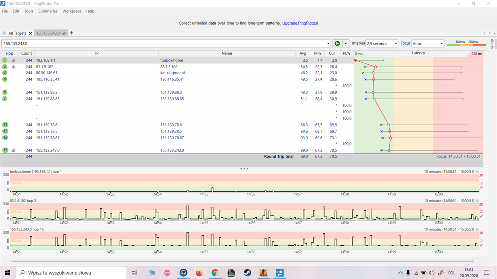The height and width of the screenshot is (279, 497).
Task: Open the Edit menu
Action: pyautogui.click(x=16, y=11)
